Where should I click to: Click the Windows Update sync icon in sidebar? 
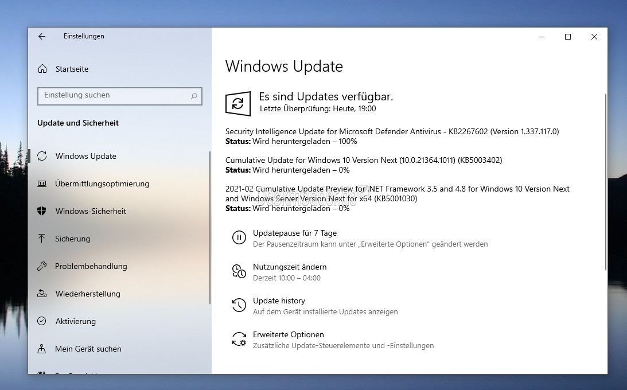coord(42,156)
